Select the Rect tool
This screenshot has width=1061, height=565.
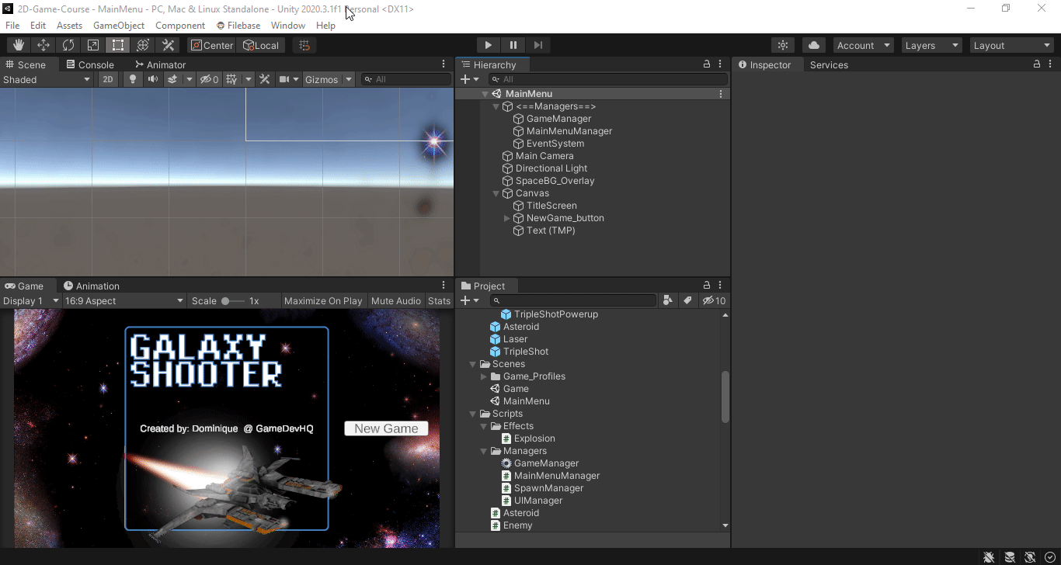118,45
